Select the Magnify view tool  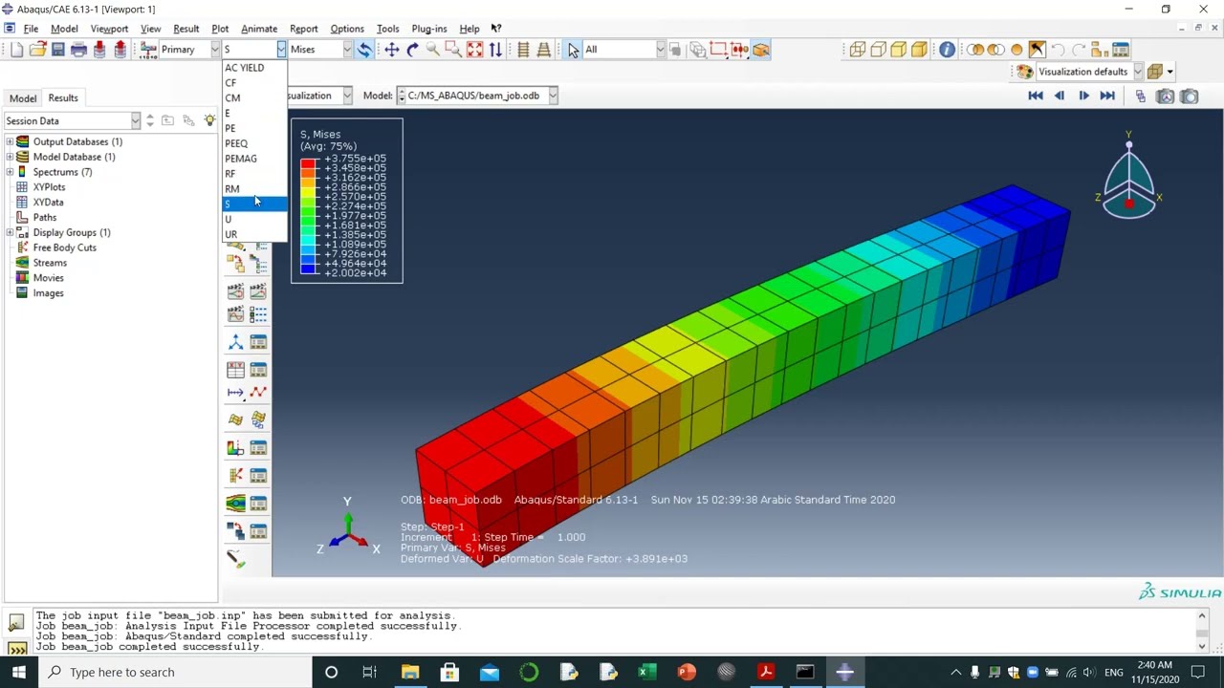tap(433, 50)
